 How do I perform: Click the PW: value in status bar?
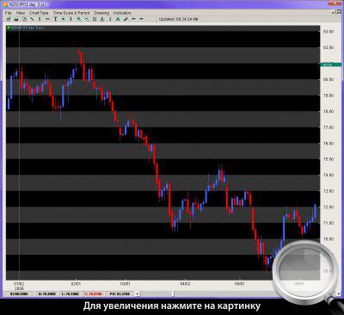coord(120,293)
